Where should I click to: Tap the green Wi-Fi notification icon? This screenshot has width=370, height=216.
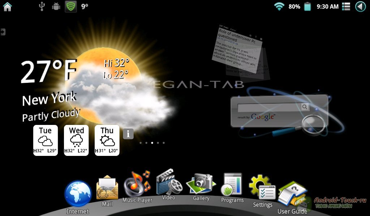pyautogui.click(x=71, y=6)
